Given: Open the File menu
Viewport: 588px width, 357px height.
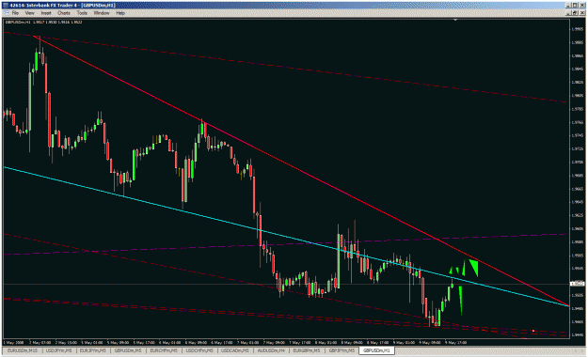Looking at the screenshot, I should (x=15, y=13).
